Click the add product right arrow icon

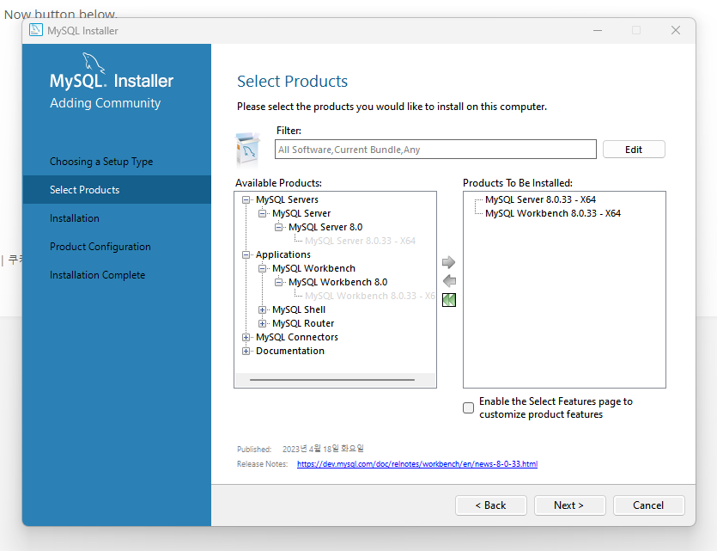[448, 262]
